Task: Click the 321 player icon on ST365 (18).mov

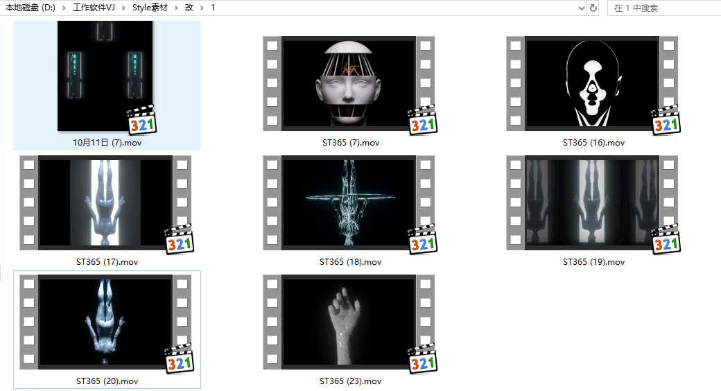Action: 423,240
